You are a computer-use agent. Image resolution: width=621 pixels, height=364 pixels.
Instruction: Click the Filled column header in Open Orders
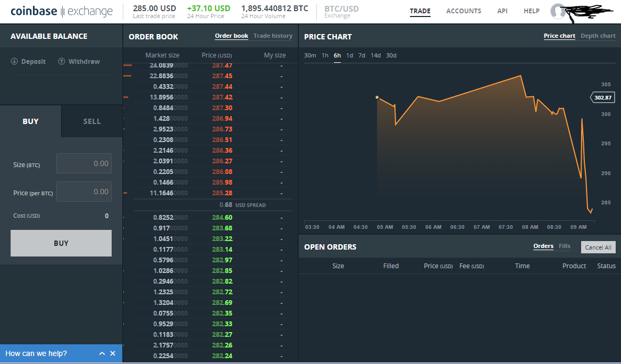coord(391,266)
